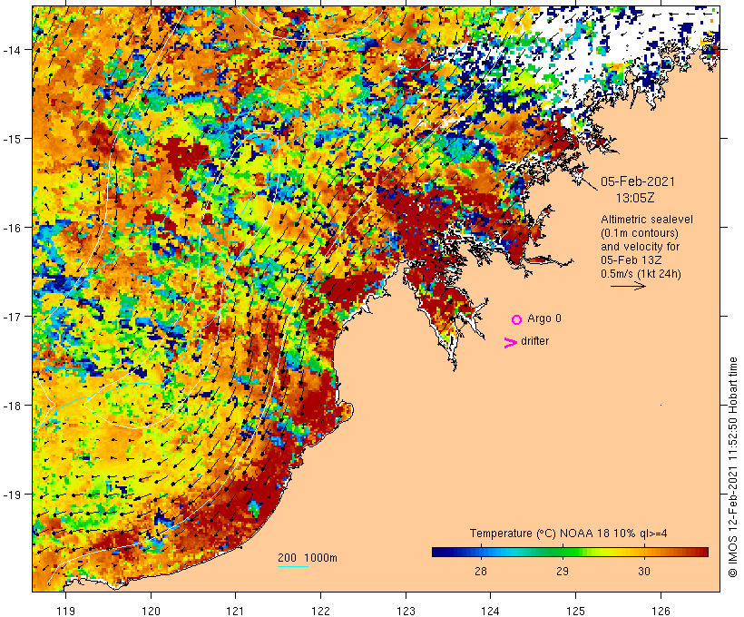Click the longitude label '126'
Image resolution: width=744 pixels, height=617 pixels.
click(x=661, y=611)
